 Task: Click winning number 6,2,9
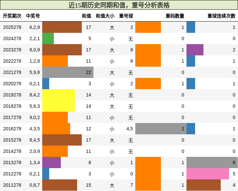[x=35, y=27]
